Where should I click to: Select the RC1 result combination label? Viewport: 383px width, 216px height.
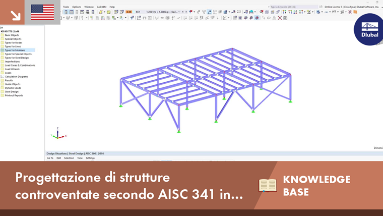[x=138, y=12]
